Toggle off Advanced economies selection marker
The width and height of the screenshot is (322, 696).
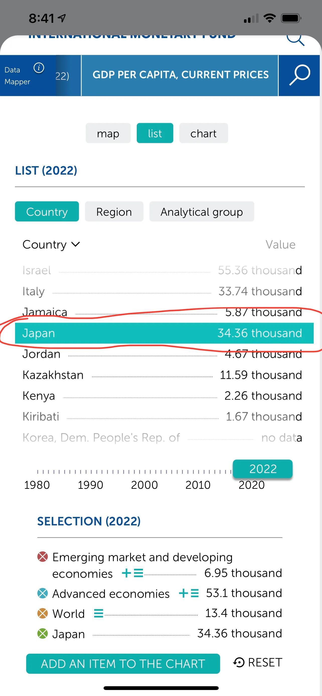[42, 593]
